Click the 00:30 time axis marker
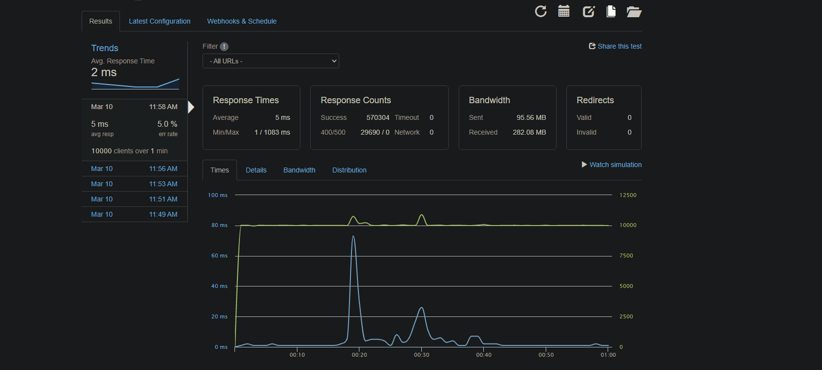 pyautogui.click(x=422, y=355)
